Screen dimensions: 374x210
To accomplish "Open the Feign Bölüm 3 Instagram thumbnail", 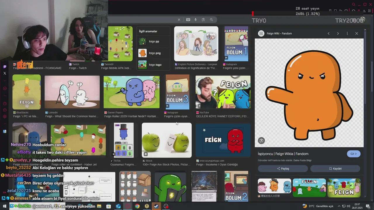I will pos(177,92).
